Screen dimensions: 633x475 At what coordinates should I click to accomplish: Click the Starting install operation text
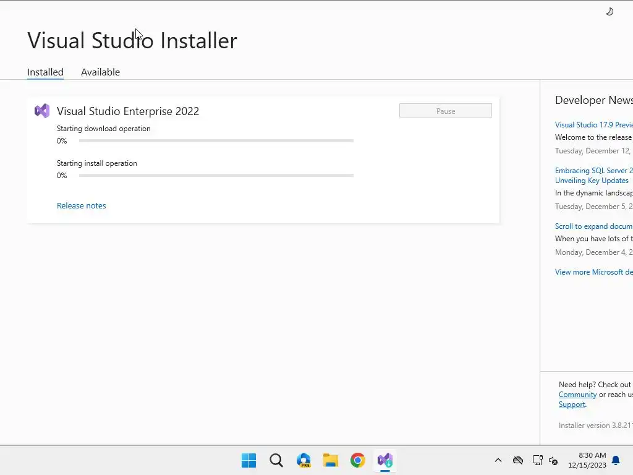click(x=97, y=163)
